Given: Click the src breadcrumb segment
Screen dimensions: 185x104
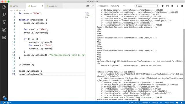Looking at the screenshot, I should (12, 10).
